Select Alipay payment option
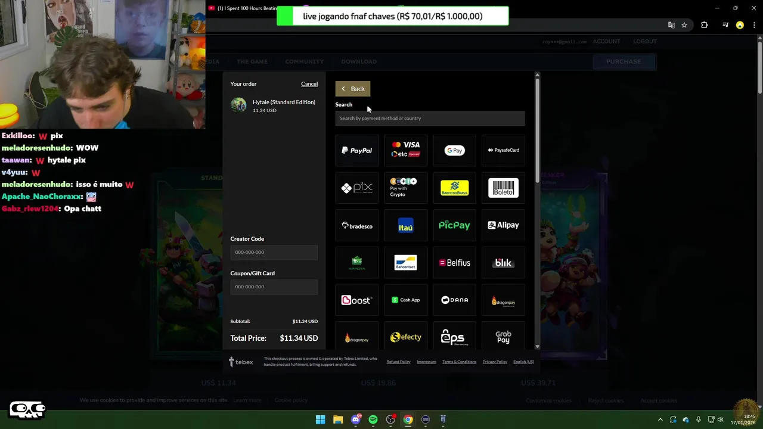The image size is (763, 429). pos(503,226)
